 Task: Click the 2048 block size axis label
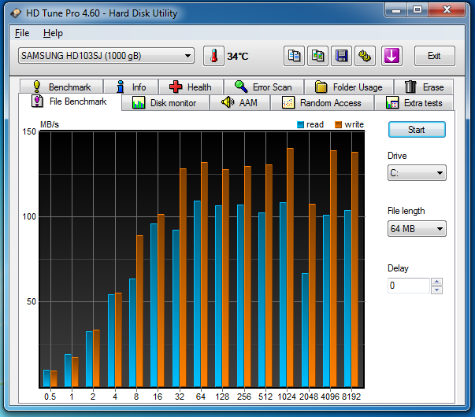pos(308,397)
